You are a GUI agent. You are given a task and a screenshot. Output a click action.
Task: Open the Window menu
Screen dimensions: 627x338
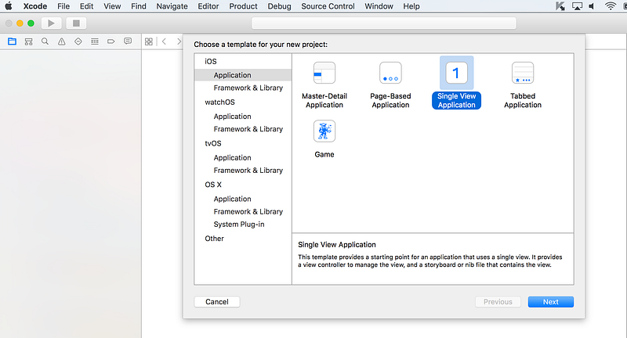pos(379,6)
